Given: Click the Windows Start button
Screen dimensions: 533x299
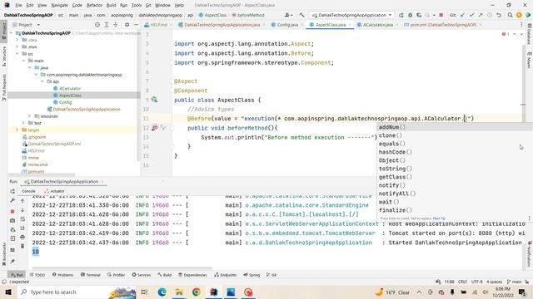Looking at the screenshot, I should pos(8,292).
